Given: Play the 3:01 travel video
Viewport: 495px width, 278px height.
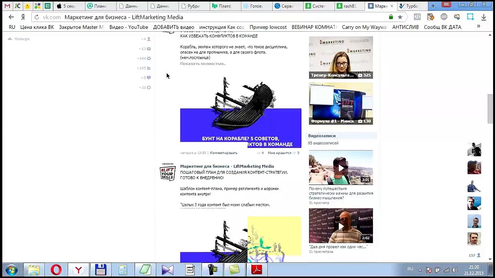Looking at the screenshot, I should [341, 168].
